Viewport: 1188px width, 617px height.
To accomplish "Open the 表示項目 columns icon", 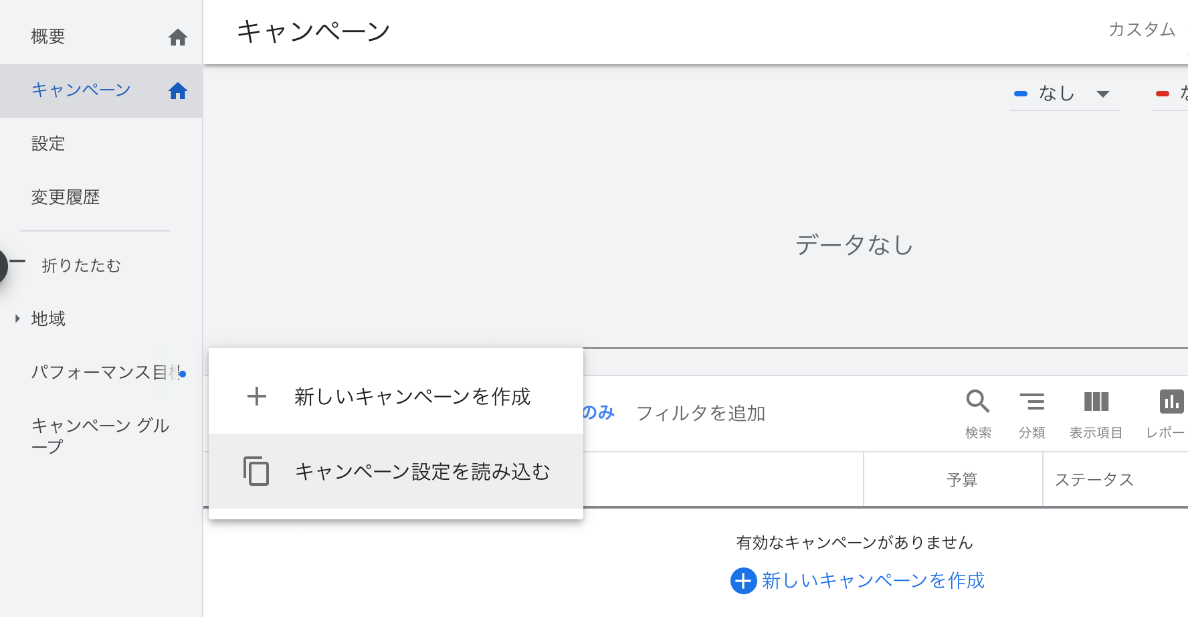I will pos(1096,402).
